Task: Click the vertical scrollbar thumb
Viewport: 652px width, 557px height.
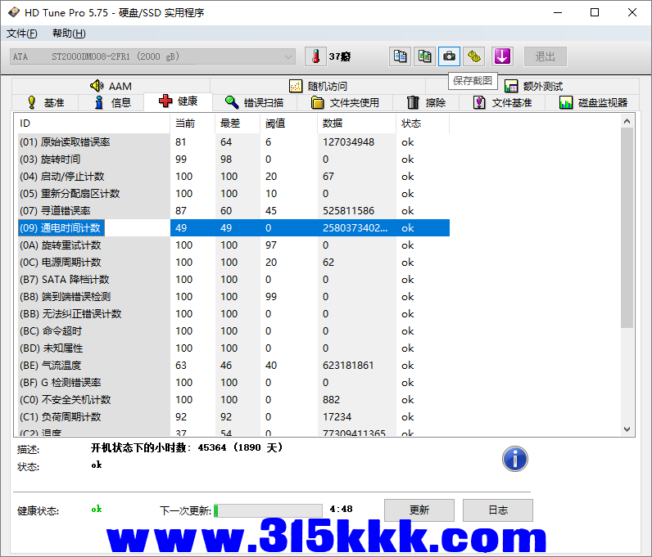Action: [627, 227]
